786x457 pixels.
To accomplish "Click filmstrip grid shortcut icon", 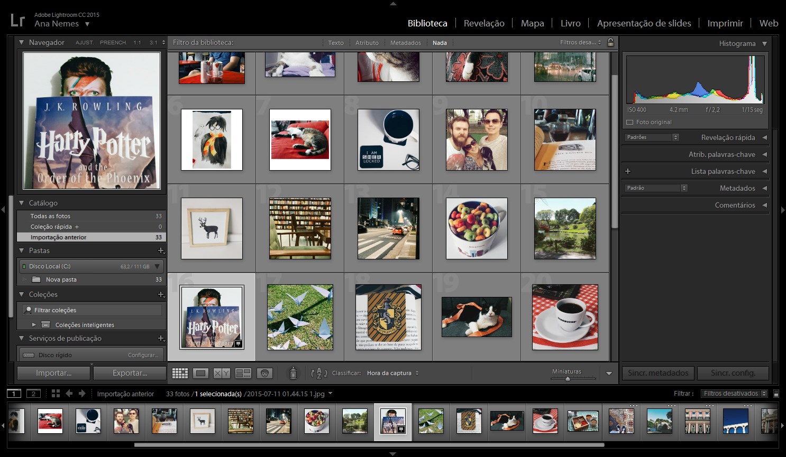I will click(x=56, y=394).
